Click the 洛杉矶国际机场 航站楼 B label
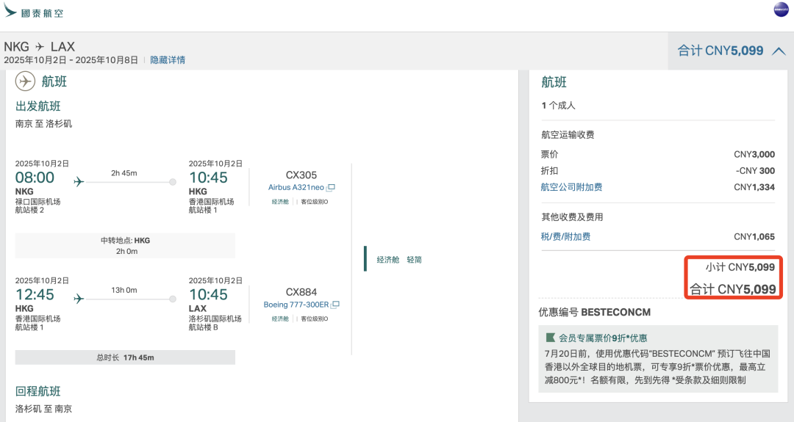794x422 pixels. click(x=215, y=323)
